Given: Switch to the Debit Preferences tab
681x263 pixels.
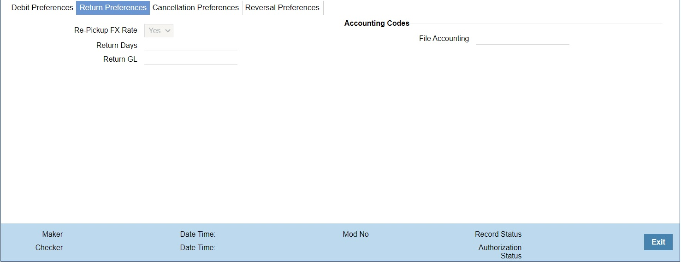Looking at the screenshot, I should pyautogui.click(x=42, y=7).
